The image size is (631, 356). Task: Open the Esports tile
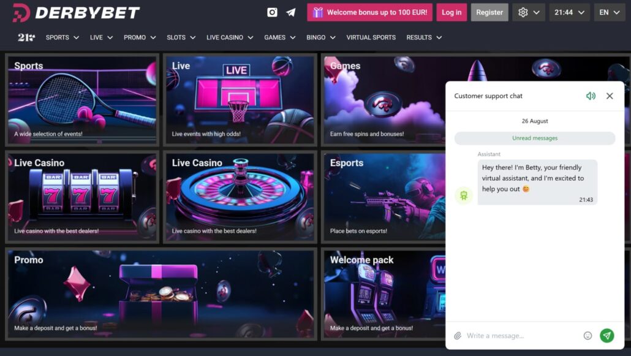click(x=384, y=197)
